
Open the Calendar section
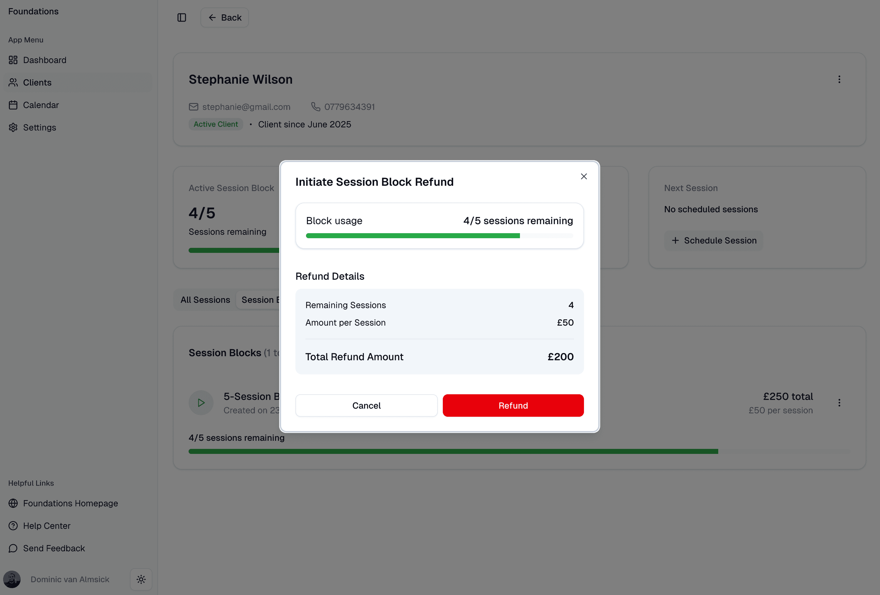[x=41, y=105]
